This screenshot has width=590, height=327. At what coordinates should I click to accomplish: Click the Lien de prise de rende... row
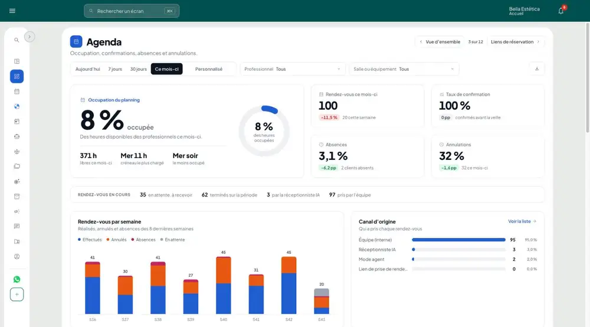coord(448,269)
